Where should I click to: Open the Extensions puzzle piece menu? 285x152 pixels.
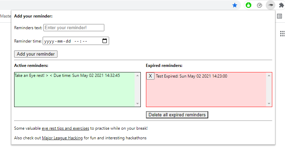282,5
